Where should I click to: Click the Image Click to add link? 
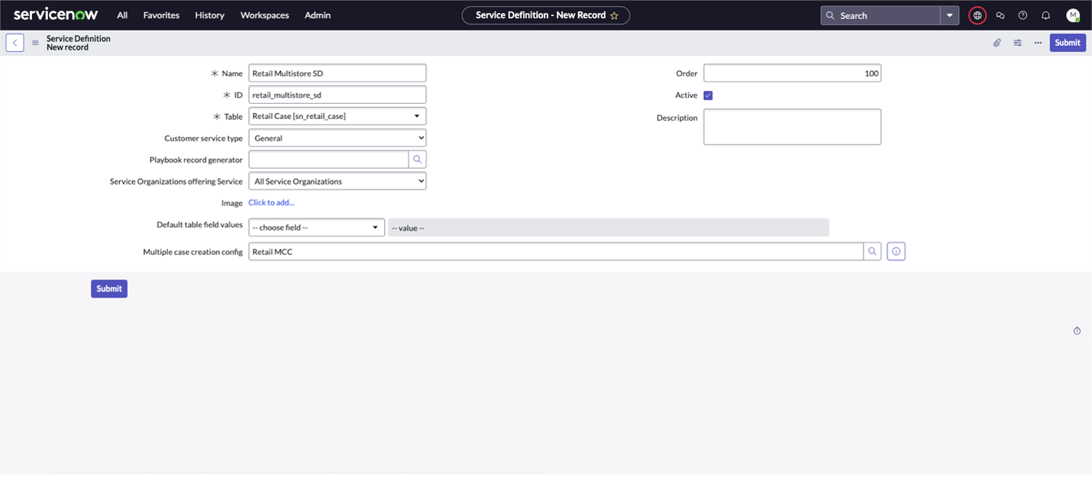click(271, 203)
